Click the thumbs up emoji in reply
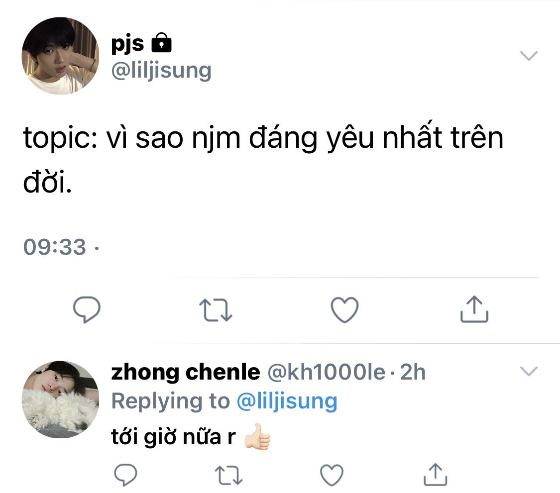560x493 pixels. coord(257,436)
